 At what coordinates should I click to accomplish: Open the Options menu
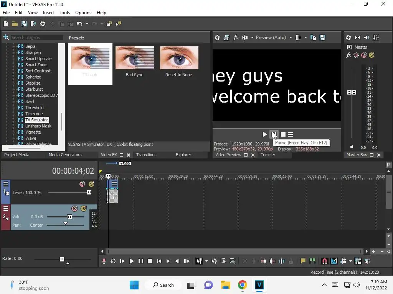coord(83,13)
